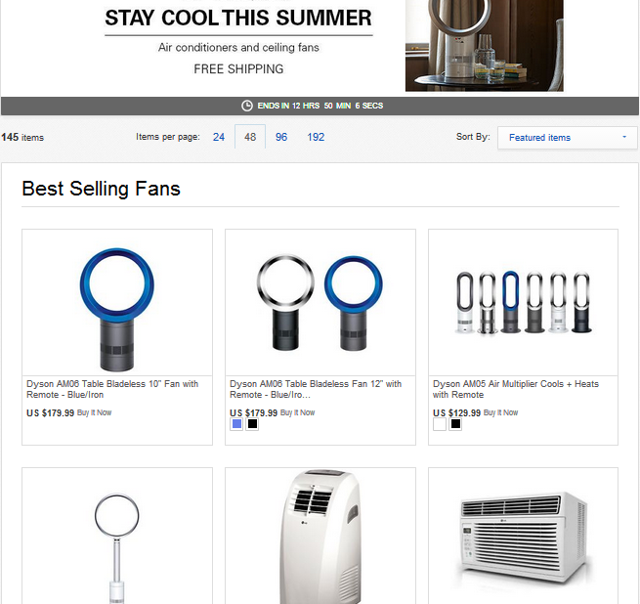The height and width of the screenshot is (604, 640).
Task: Select 48 items per page
Action: 250,137
